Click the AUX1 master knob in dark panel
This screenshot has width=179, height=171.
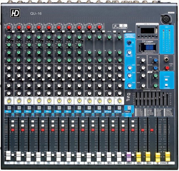tap(143, 60)
